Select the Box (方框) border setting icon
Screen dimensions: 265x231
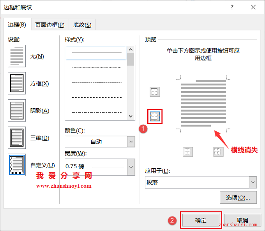pyautogui.click(x=17, y=83)
